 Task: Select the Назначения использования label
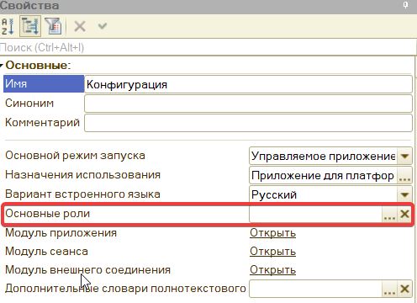pyautogui.click(x=82, y=175)
